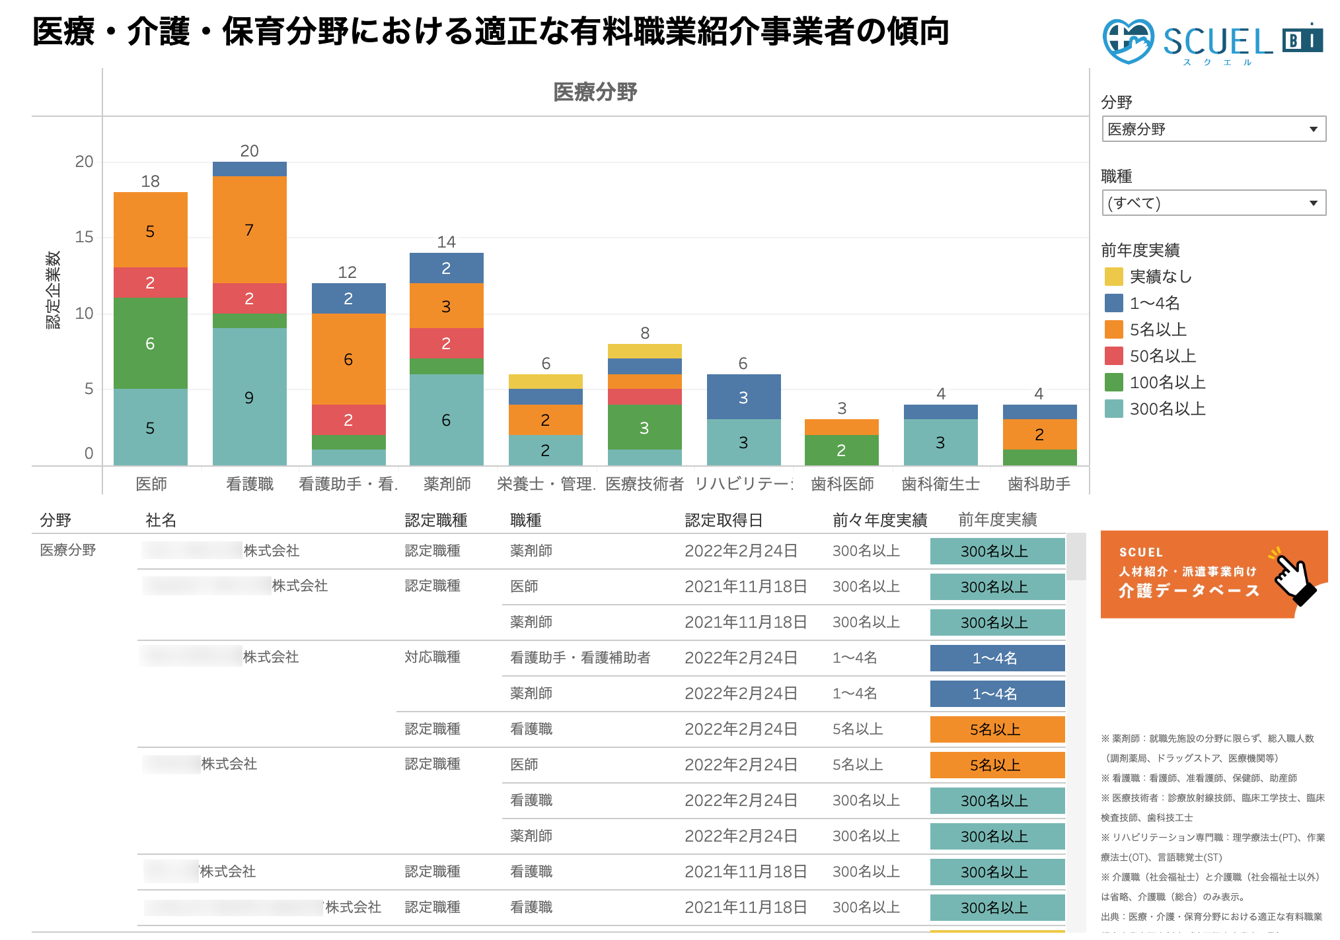The height and width of the screenshot is (940, 1340).
Task: Highlight the 5名以上 orange legend item
Action: tap(1158, 329)
